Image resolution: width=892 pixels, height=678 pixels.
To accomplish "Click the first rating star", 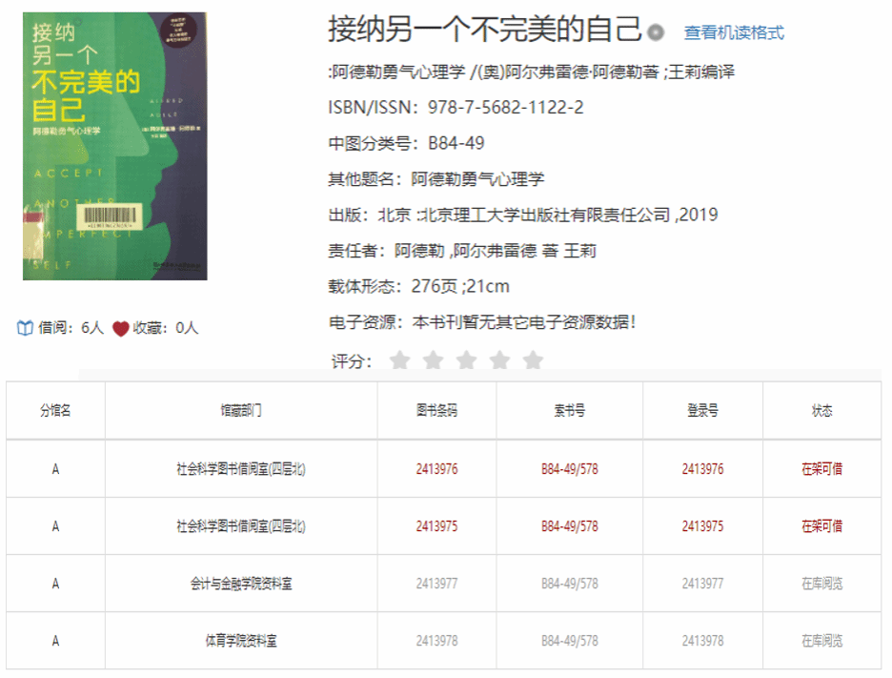I will coord(400,360).
